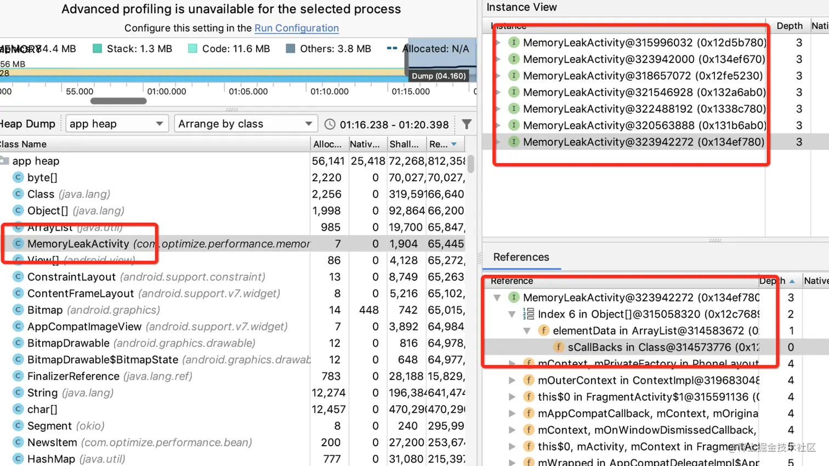Select the Instance View panel title
This screenshot has height=466, width=829.
[521, 7]
